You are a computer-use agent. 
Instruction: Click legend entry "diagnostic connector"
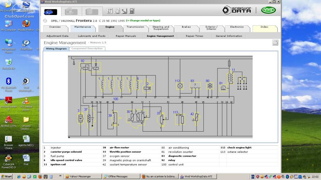182,156
